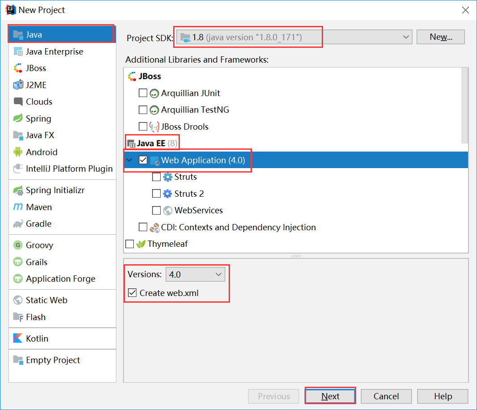
Task: Click the JBoss group header in frameworks
Action: pos(144,76)
